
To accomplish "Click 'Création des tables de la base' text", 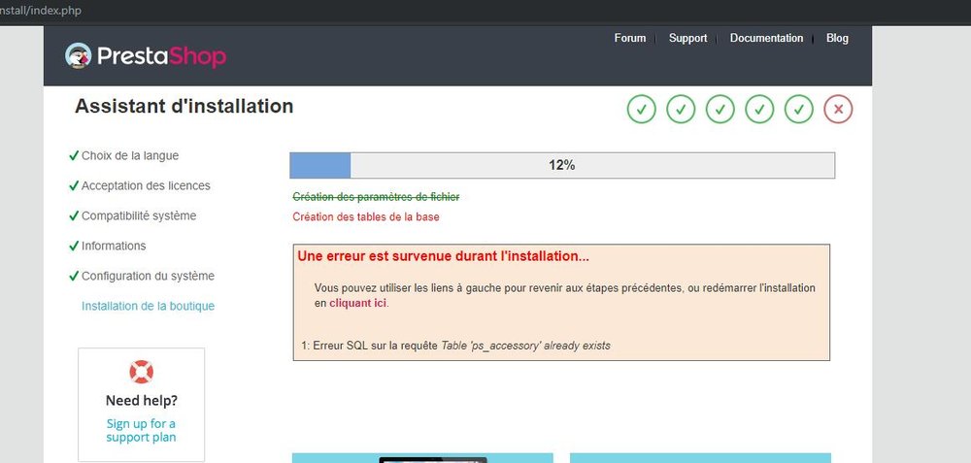I will point(365,217).
